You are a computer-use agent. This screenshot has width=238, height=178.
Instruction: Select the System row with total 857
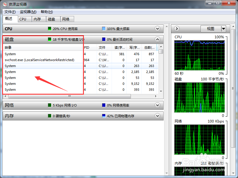click(81, 54)
